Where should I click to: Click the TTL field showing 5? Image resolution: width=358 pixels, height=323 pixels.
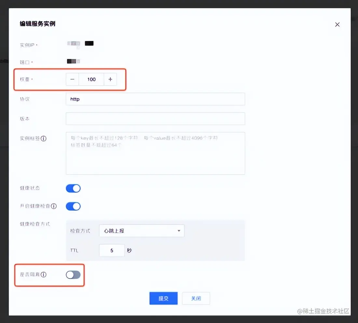point(112,250)
